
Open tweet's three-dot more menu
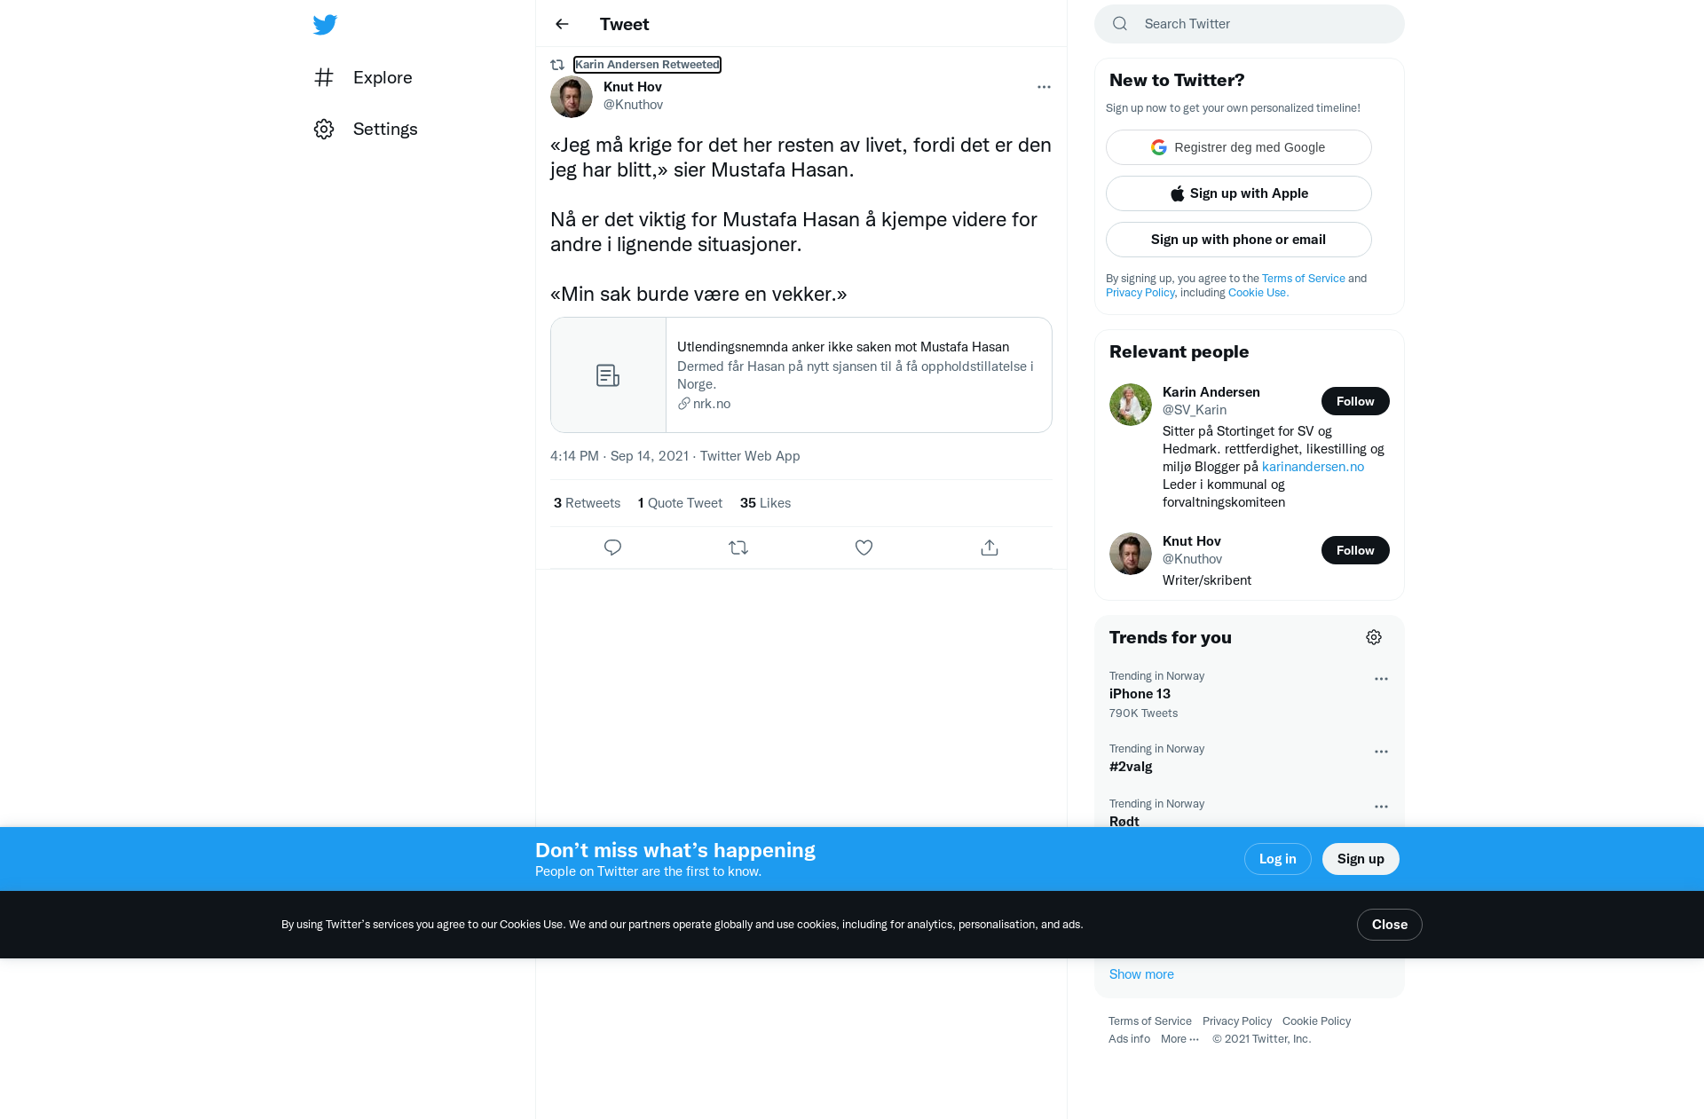[1044, 87]
